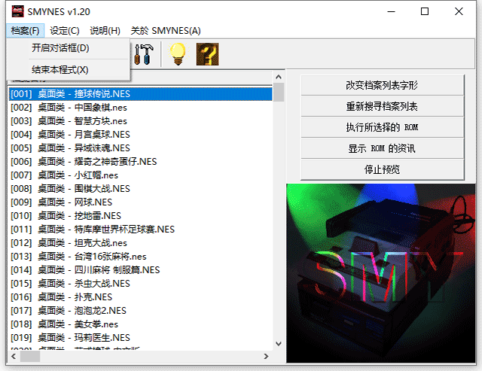Close the SMYNES v1.20 window

click(x=459, y=12)
